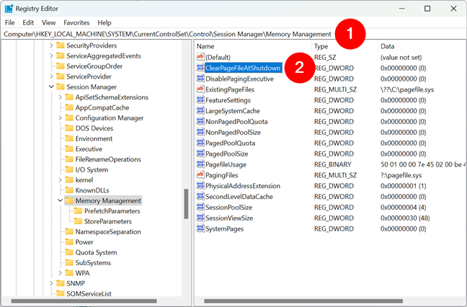Select the SOMServiceList key

(x=89, y=293)
